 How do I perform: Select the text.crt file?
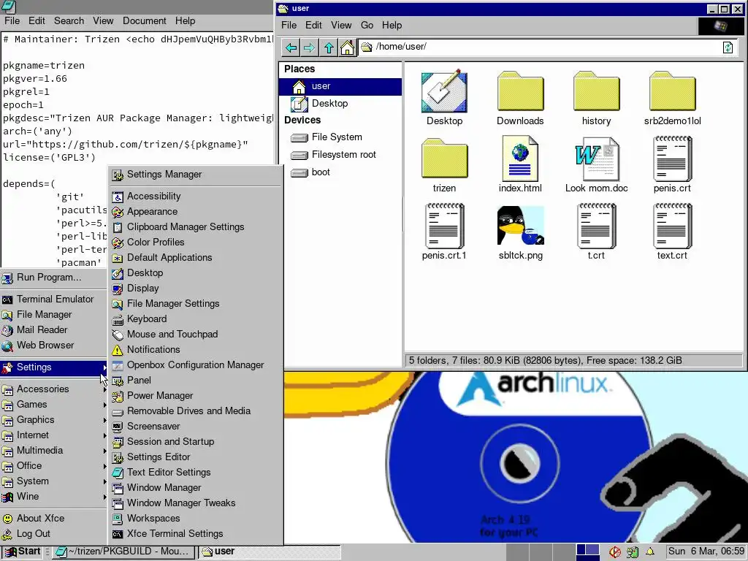click(672, 233)
